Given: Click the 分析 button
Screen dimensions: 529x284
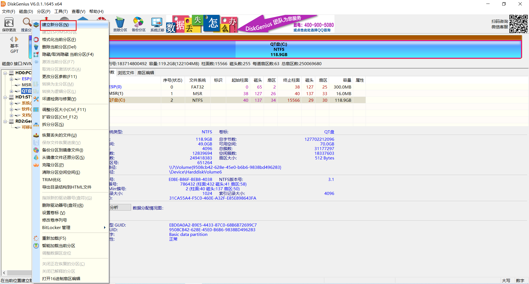Looking at the screenshot, I should (x=120, y=208).
